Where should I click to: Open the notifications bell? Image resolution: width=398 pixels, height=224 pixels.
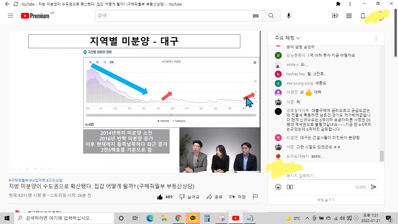(x=363, y=16)
